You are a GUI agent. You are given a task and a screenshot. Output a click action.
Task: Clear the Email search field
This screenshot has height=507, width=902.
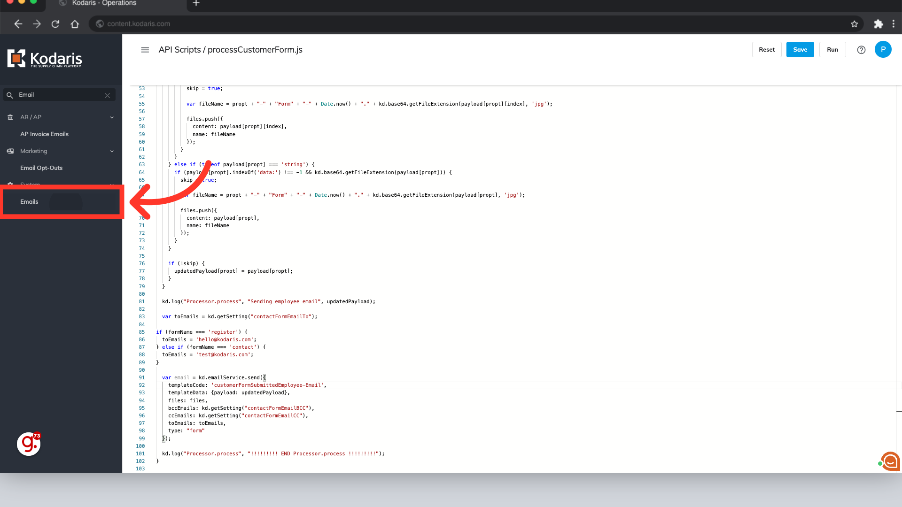coord(108,95)
